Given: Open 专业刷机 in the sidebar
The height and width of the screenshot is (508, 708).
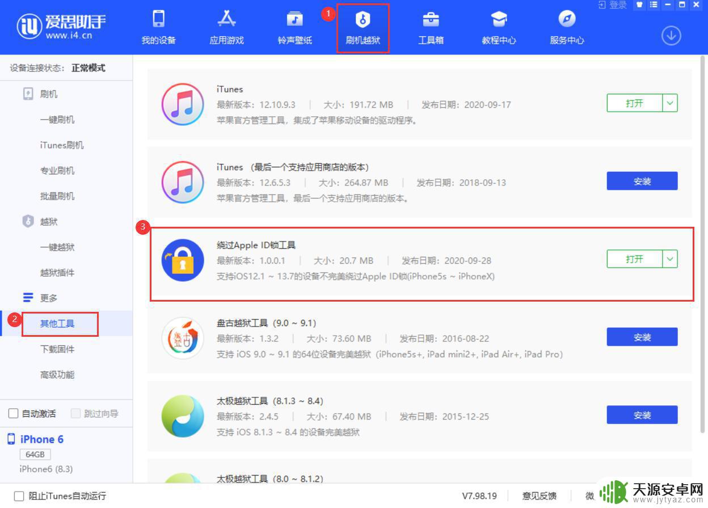Looking at the screenshot, I should (x=57, y=171).
